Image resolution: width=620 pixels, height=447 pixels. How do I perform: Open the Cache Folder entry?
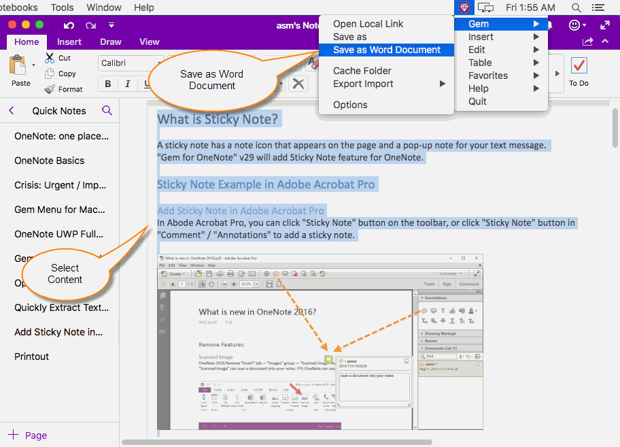(386, 71)
